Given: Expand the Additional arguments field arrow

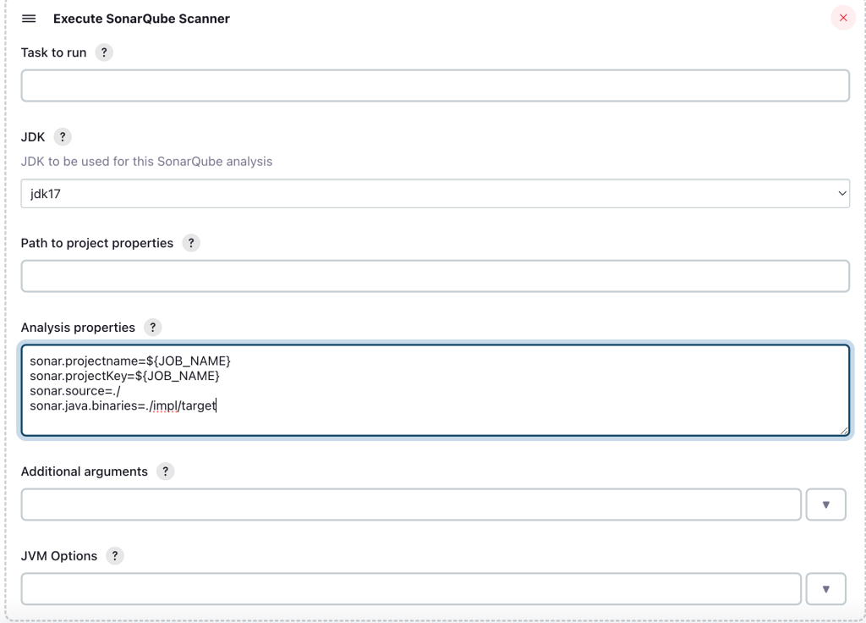Looking at the screenshot, I should (x=825, y=504).
